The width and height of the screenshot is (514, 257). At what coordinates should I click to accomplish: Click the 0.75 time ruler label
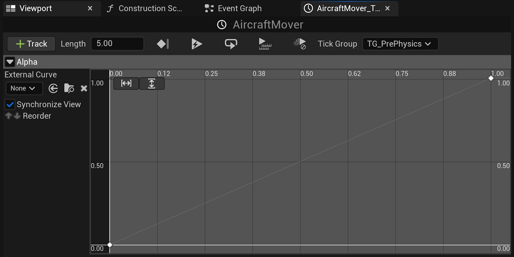point(402,73)
